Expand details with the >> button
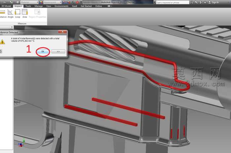This screenshot has height=153, width=231. pyautogui.click(x=58, y=51)
